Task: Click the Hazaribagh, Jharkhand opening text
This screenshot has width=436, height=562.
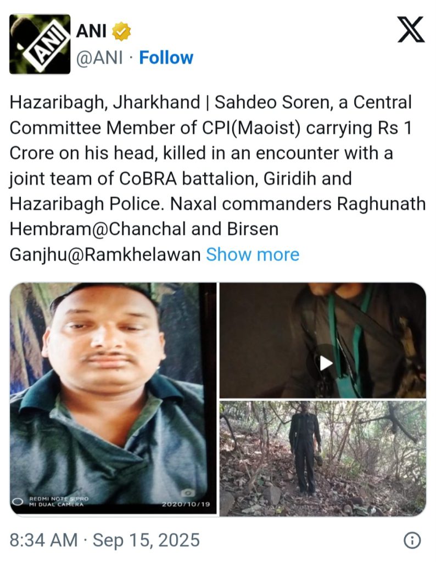Action: tap(105, 102)
